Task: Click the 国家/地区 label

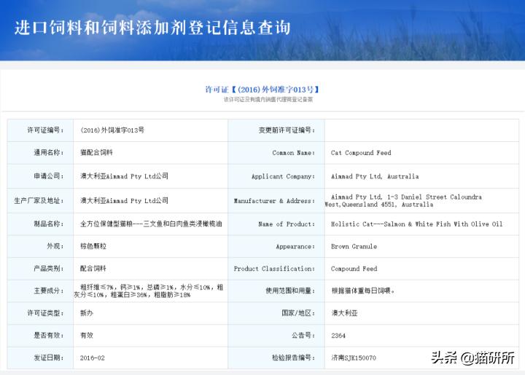Action: [298, 313]
